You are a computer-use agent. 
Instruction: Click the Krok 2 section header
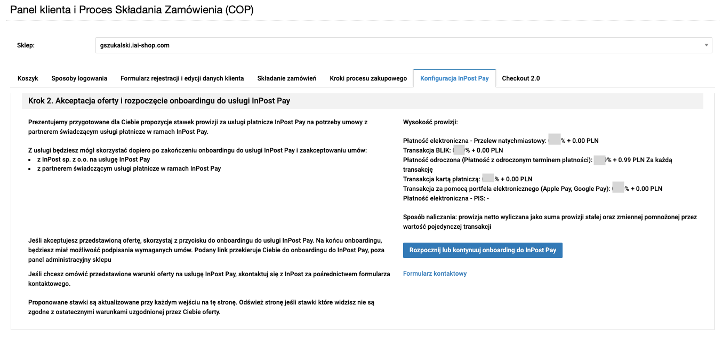[x=159, y=100]
